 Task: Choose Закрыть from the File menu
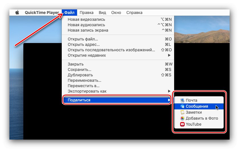point(118,64)
